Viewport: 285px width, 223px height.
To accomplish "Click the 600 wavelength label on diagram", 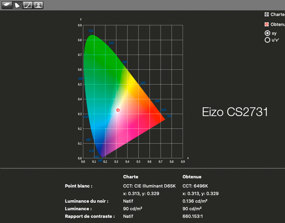I will [x=157, y=101].
